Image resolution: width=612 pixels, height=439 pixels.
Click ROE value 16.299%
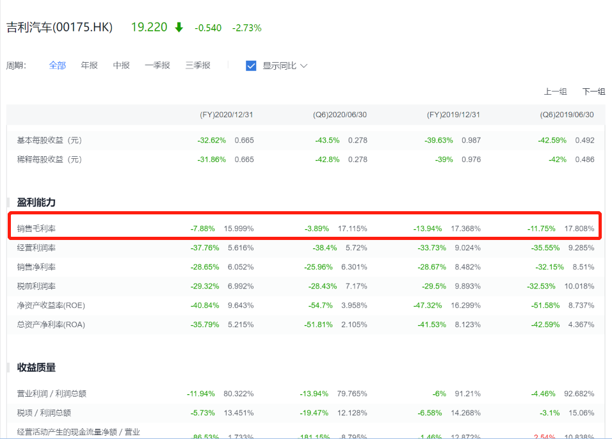465,305
